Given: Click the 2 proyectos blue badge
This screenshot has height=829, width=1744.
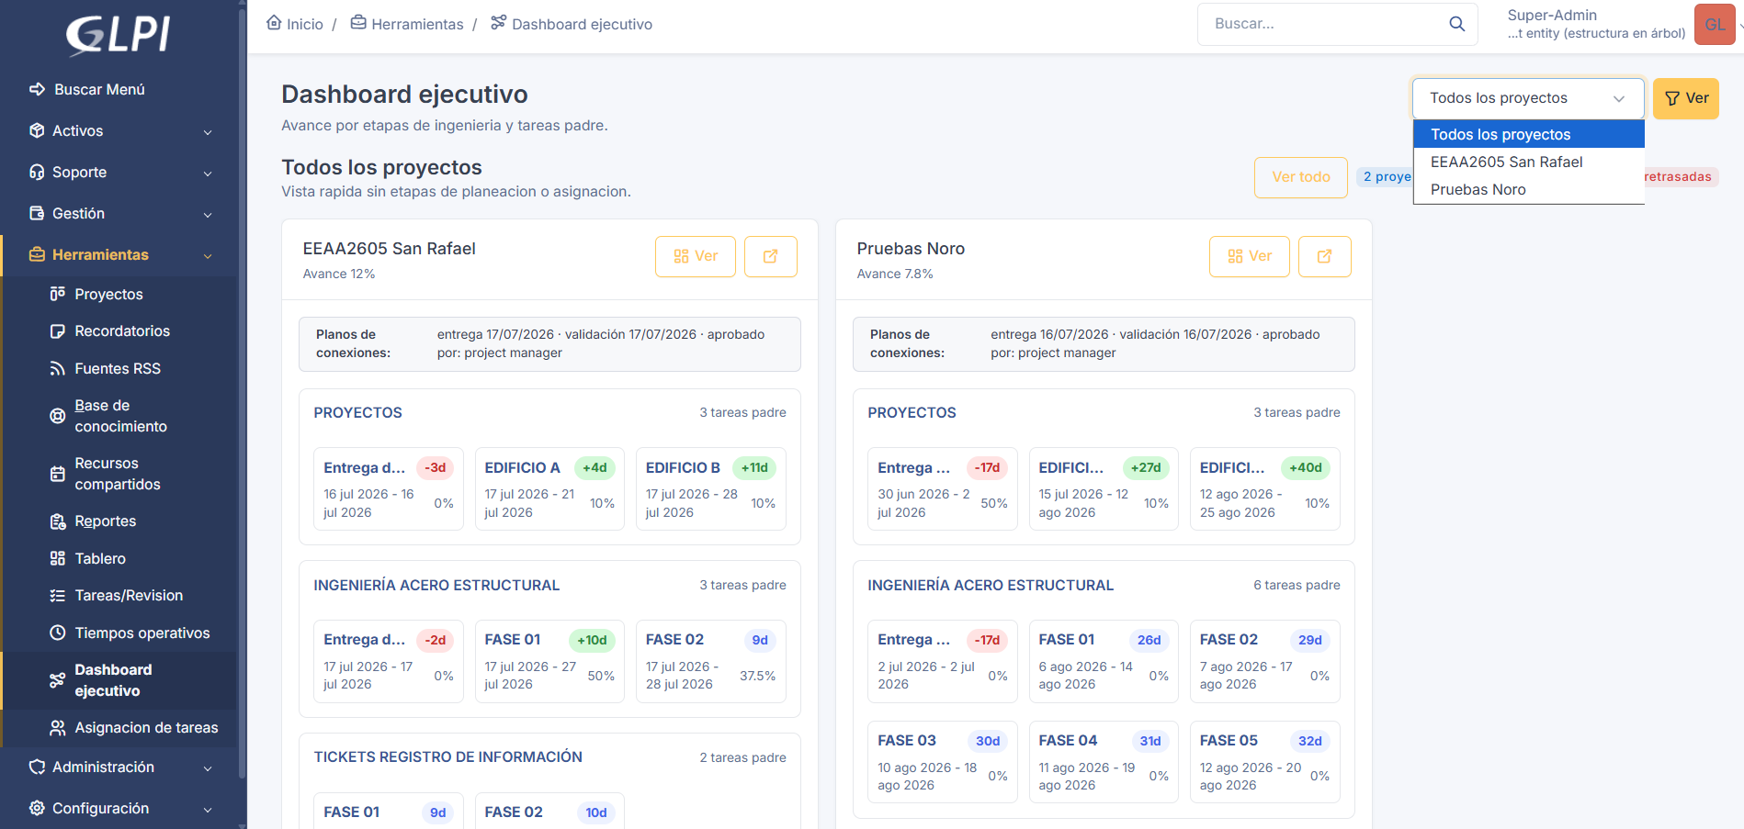Looking at the screenshot, I should point(1386,177).
